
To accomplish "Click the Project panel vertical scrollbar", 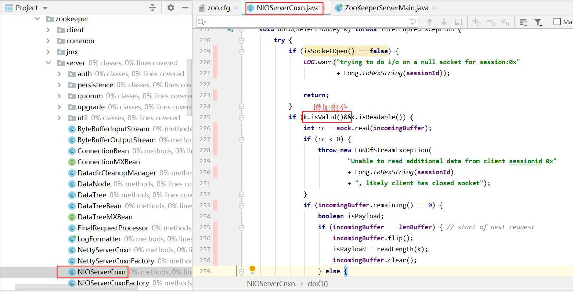I will click(190, 88).
